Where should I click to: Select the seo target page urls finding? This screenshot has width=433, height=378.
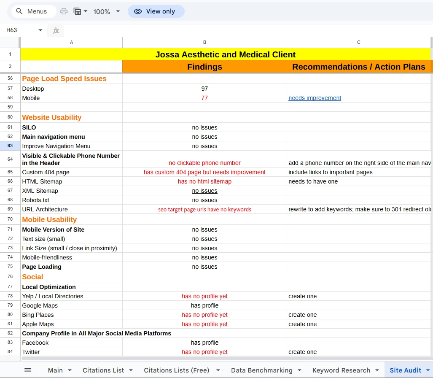(x=204, y=209)
